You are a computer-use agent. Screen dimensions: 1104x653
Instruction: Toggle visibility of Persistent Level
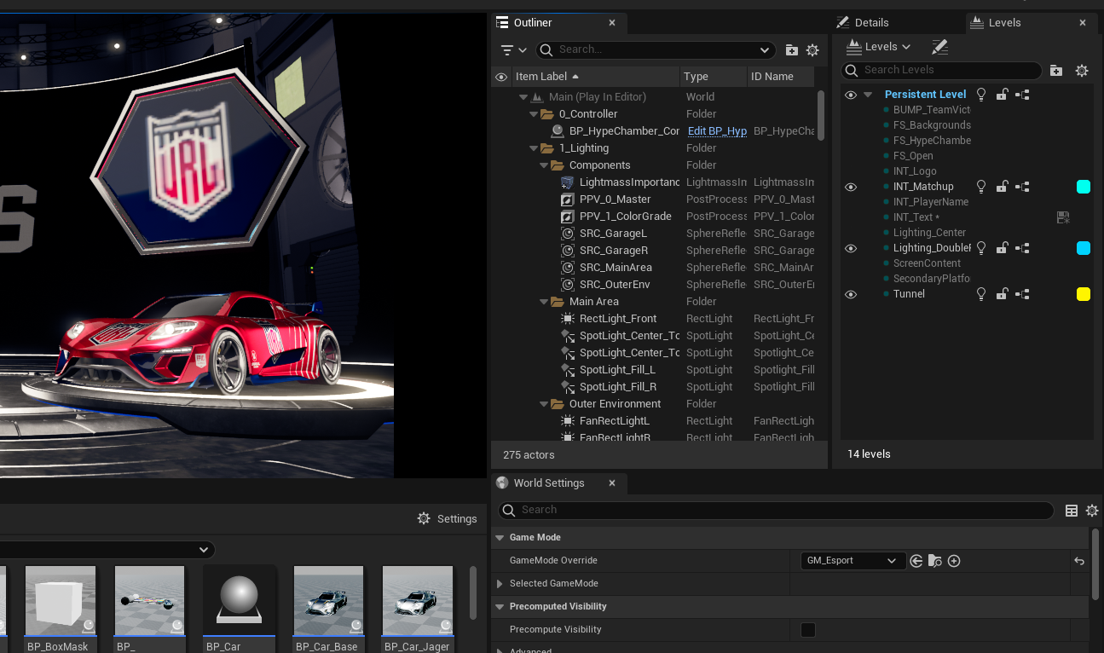pyautogui.click(x=851, y=95)
